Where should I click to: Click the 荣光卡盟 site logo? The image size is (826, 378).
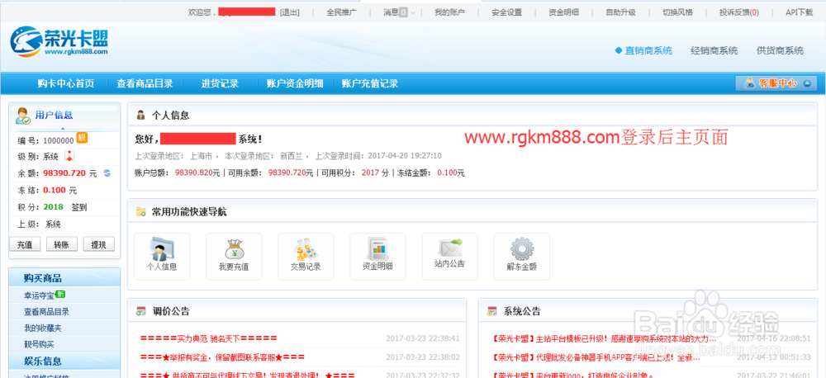(x=59, y=41)
